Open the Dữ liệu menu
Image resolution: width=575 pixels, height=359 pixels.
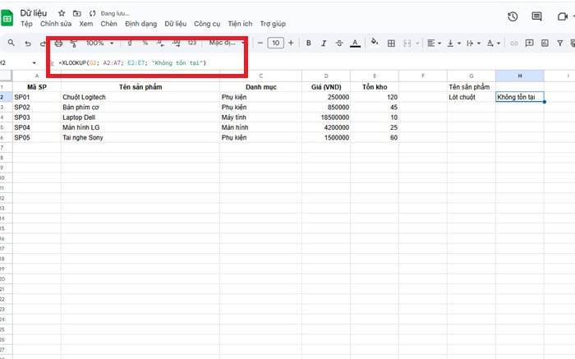point(175,24)
